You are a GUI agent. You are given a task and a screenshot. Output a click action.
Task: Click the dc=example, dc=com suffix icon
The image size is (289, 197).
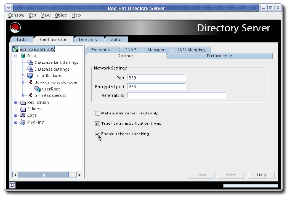pyautogui.click(x=30, y=83)
